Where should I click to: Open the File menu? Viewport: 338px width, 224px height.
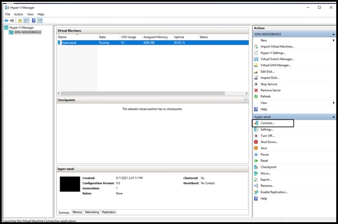[x=8, y=14]
